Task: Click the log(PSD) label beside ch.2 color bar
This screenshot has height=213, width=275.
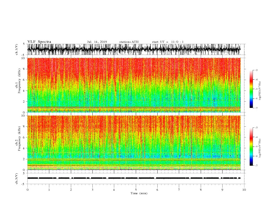Action: (x=260, y=148)
